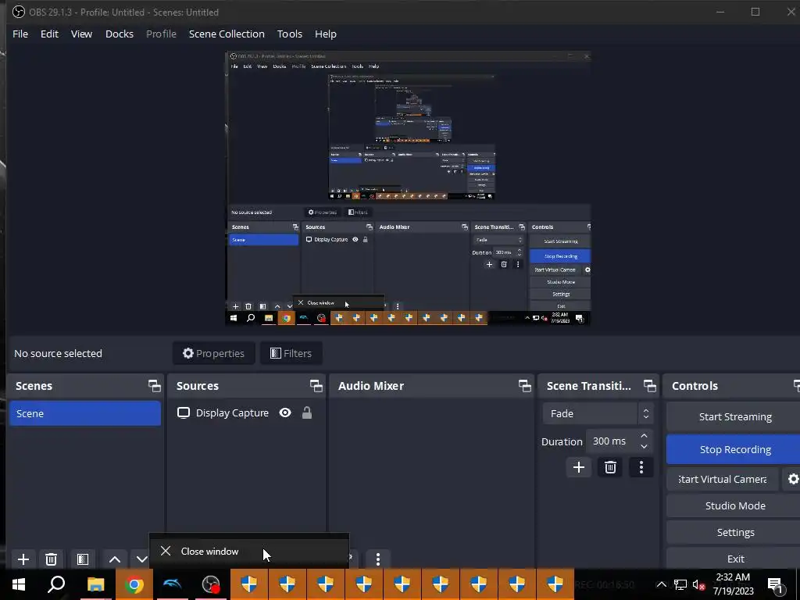Toggle the lock on Display Capture
Image resolution: width=800 pixels, height=600 pixels.
[306, 412]
